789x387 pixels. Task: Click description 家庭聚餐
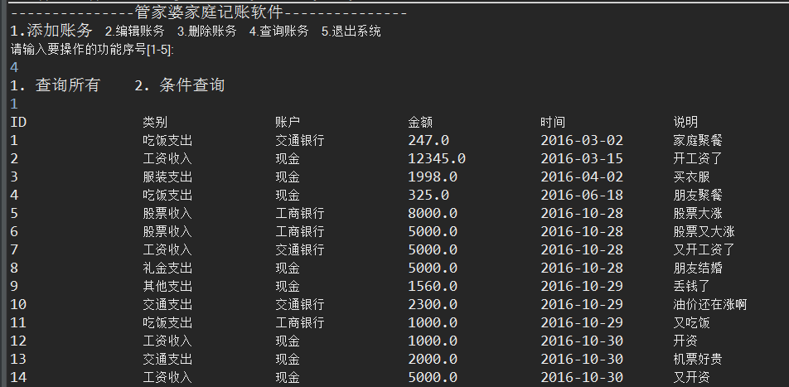point(698,140)
